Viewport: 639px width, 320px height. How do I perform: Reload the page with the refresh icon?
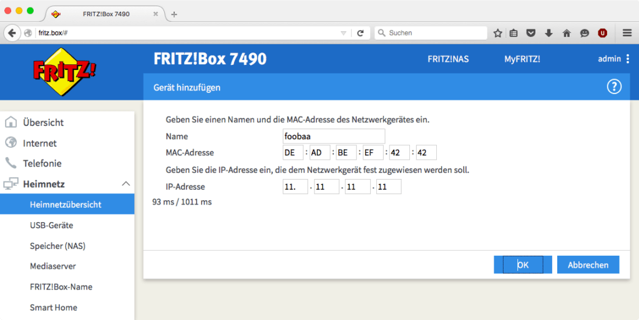tap(360, 33)
